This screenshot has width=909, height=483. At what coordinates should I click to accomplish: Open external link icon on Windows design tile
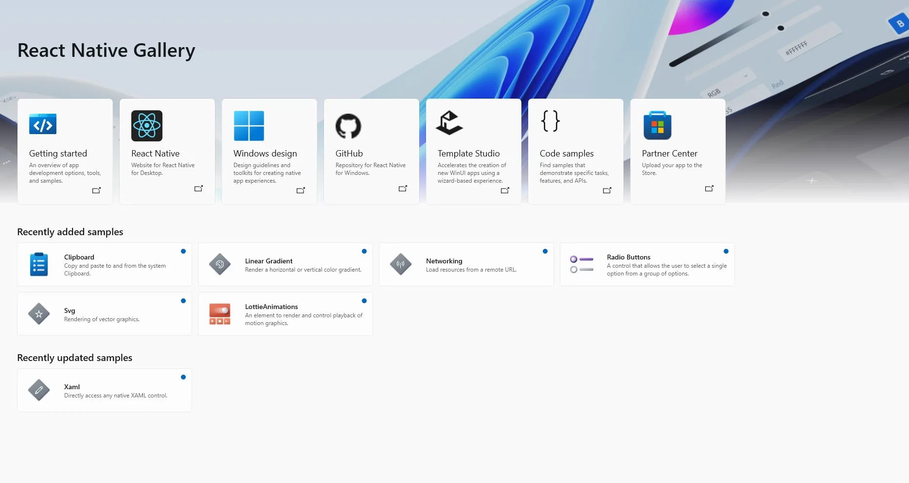(301, 190)
